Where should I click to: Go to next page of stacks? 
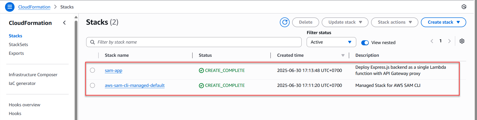[449, 41]
